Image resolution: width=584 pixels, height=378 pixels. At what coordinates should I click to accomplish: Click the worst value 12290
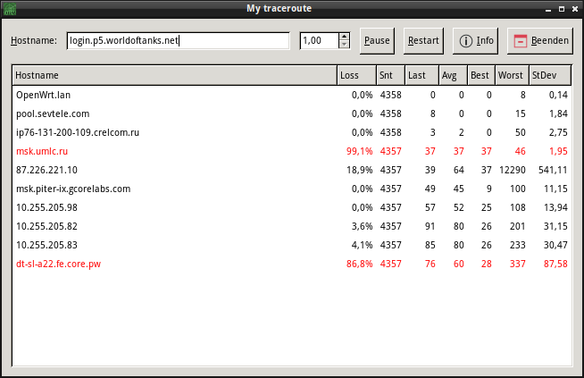pos(513,170)
